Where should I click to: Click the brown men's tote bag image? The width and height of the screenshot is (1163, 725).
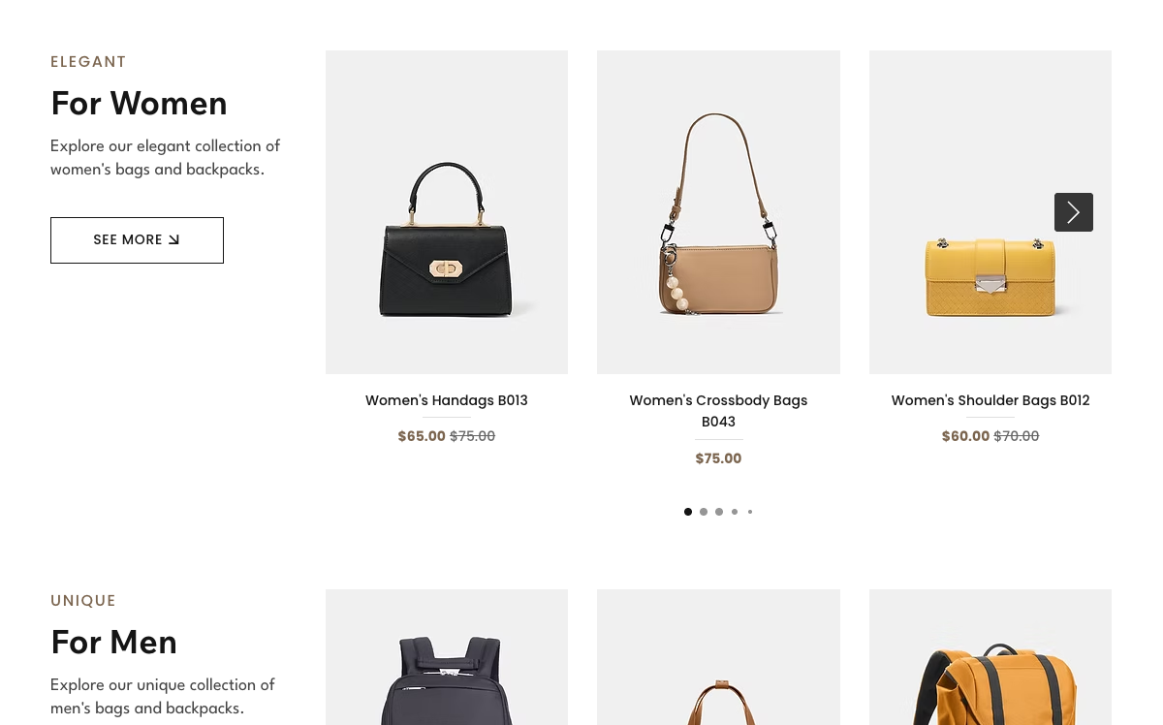[718, 657]
